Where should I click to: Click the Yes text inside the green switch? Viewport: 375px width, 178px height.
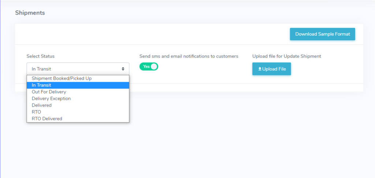point(146,67)
